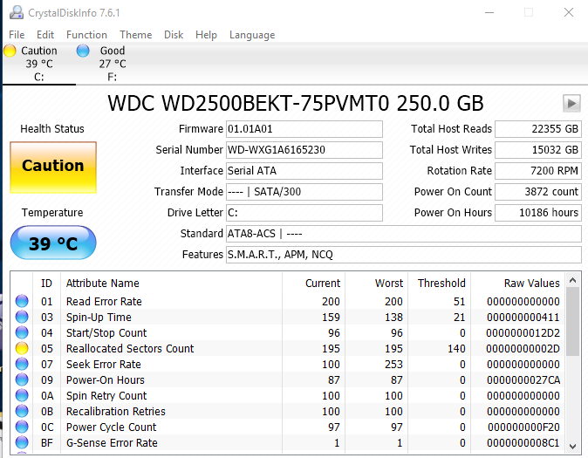The image size is (588, 458).
Task: Select the Power-On Hours attribute name in list
Action: coord(106,380)
